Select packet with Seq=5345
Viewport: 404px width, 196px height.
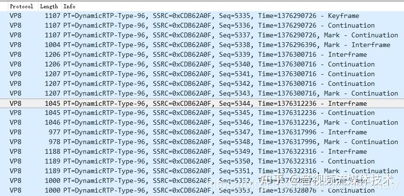tap(202, 113)
